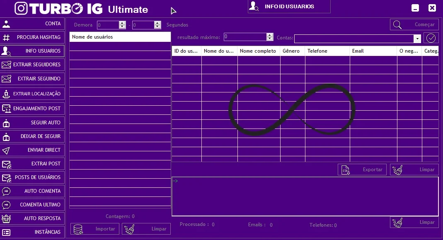Go to the INSTÂNCIAS section
This screenshot has width=443, height=240.
coord(32,232)
